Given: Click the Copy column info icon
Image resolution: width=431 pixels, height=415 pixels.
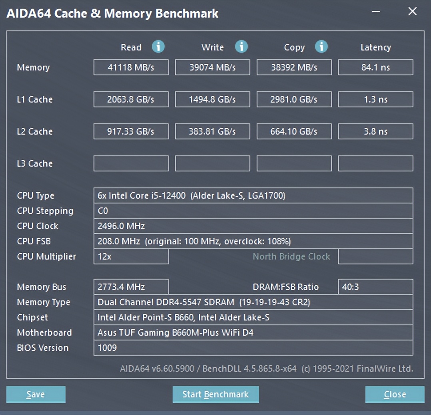Looking at the screenshot, I should pyautogui.click(x=321, y=47).
